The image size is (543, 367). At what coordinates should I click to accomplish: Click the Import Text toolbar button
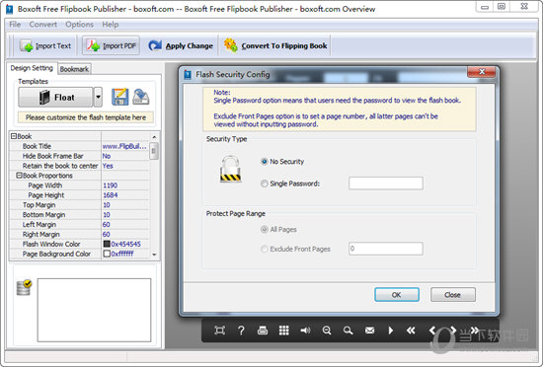[45, 45]
